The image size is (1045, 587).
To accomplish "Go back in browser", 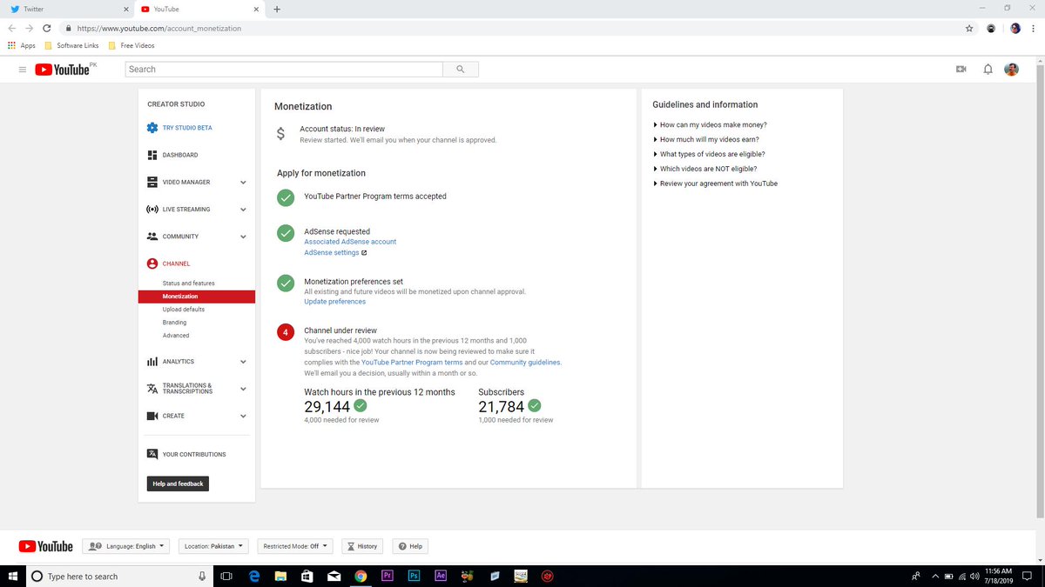I will point(11,28).
